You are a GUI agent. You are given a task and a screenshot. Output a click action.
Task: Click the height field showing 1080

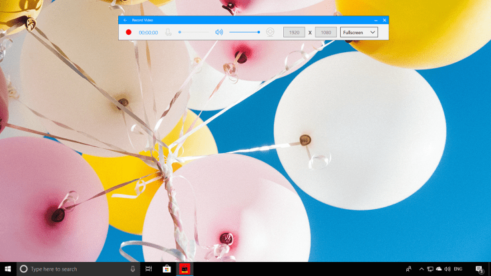(x=325, y=32)
